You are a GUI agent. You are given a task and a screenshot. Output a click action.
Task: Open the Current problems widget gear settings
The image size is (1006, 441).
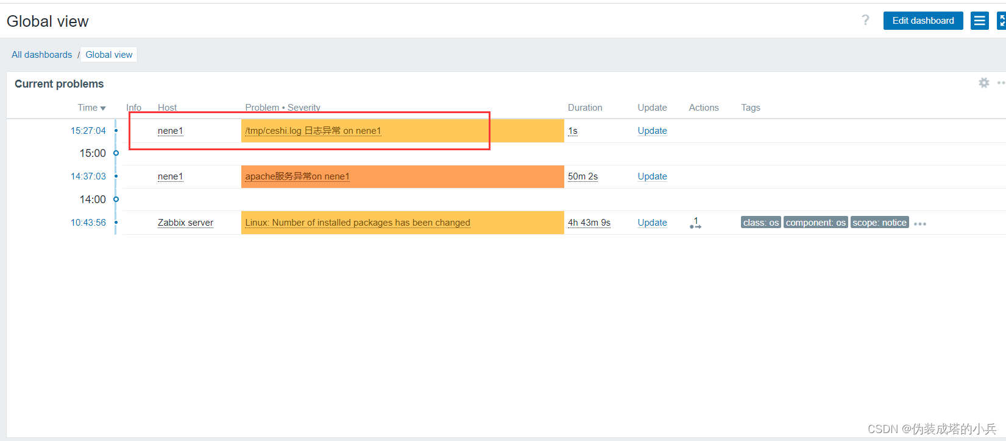984,83
